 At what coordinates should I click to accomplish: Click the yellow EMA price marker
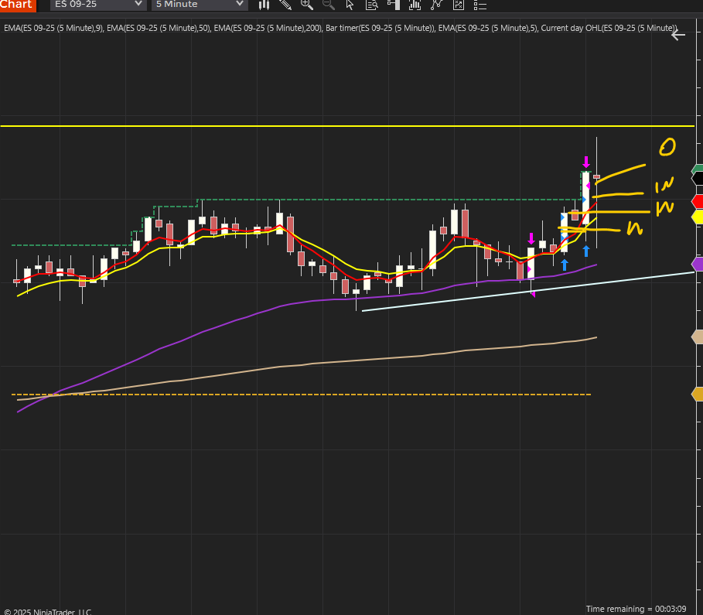tap(697, 217)
